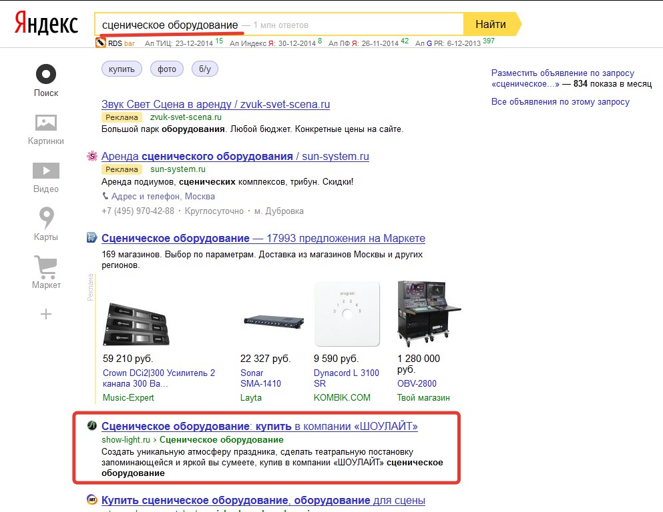Click the plus icon for more services
The width and height of the screenshot is (663, 512).
(x=46, y=314)
